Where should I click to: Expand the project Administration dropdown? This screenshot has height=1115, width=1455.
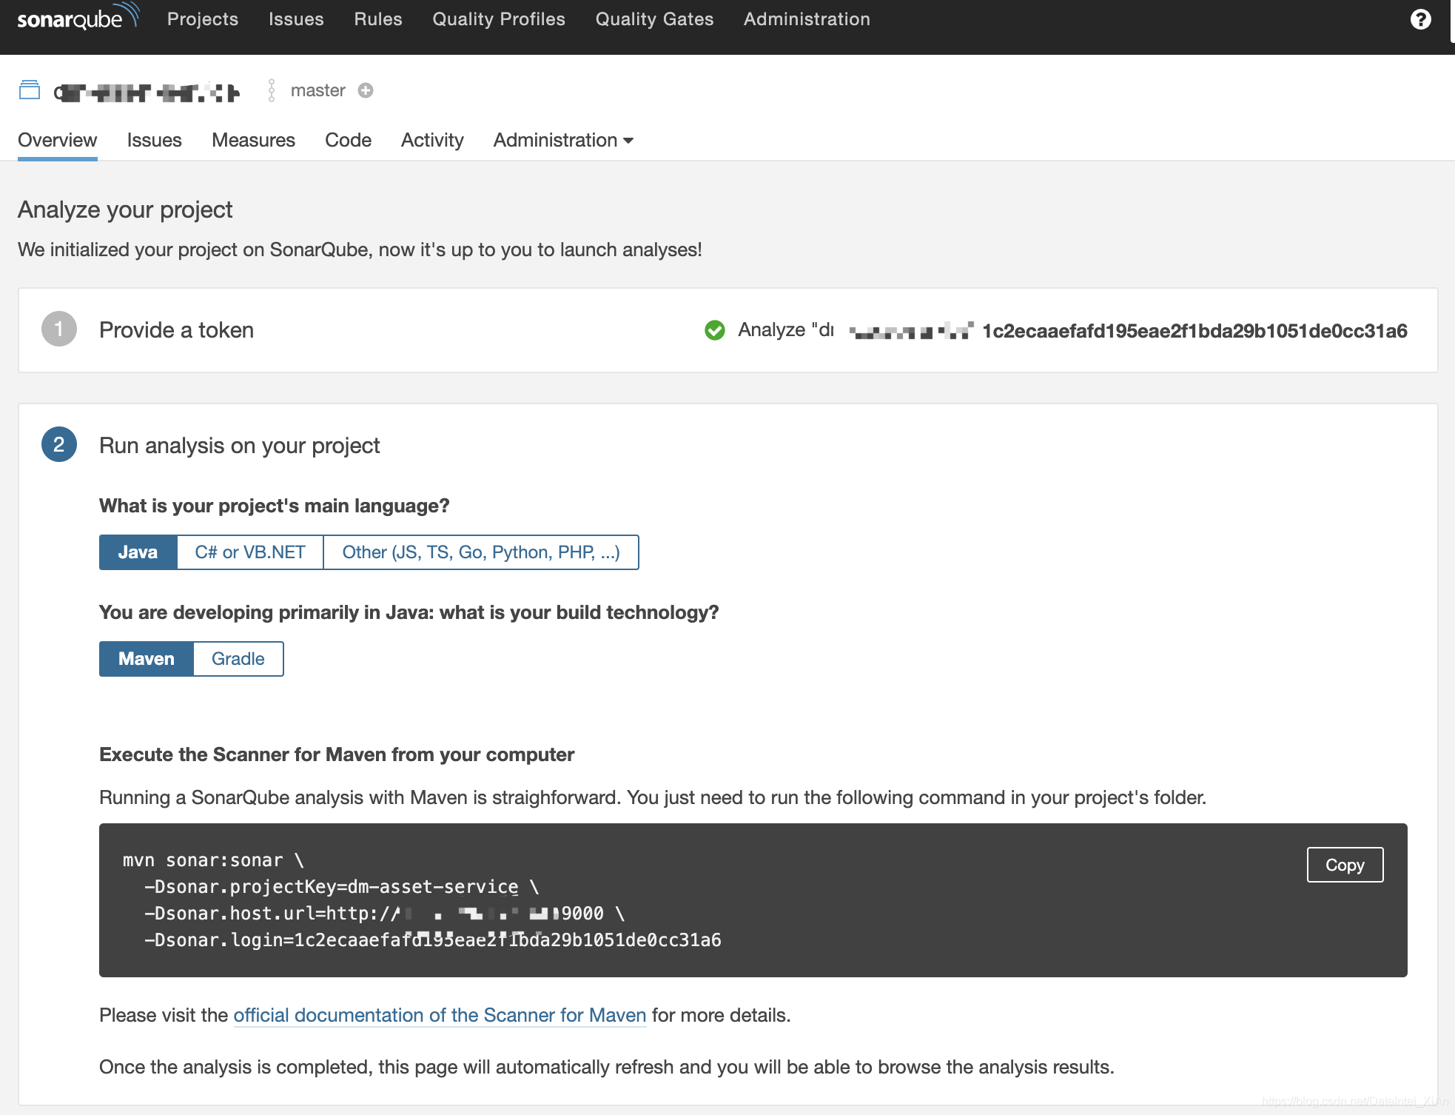pos(563,140)
